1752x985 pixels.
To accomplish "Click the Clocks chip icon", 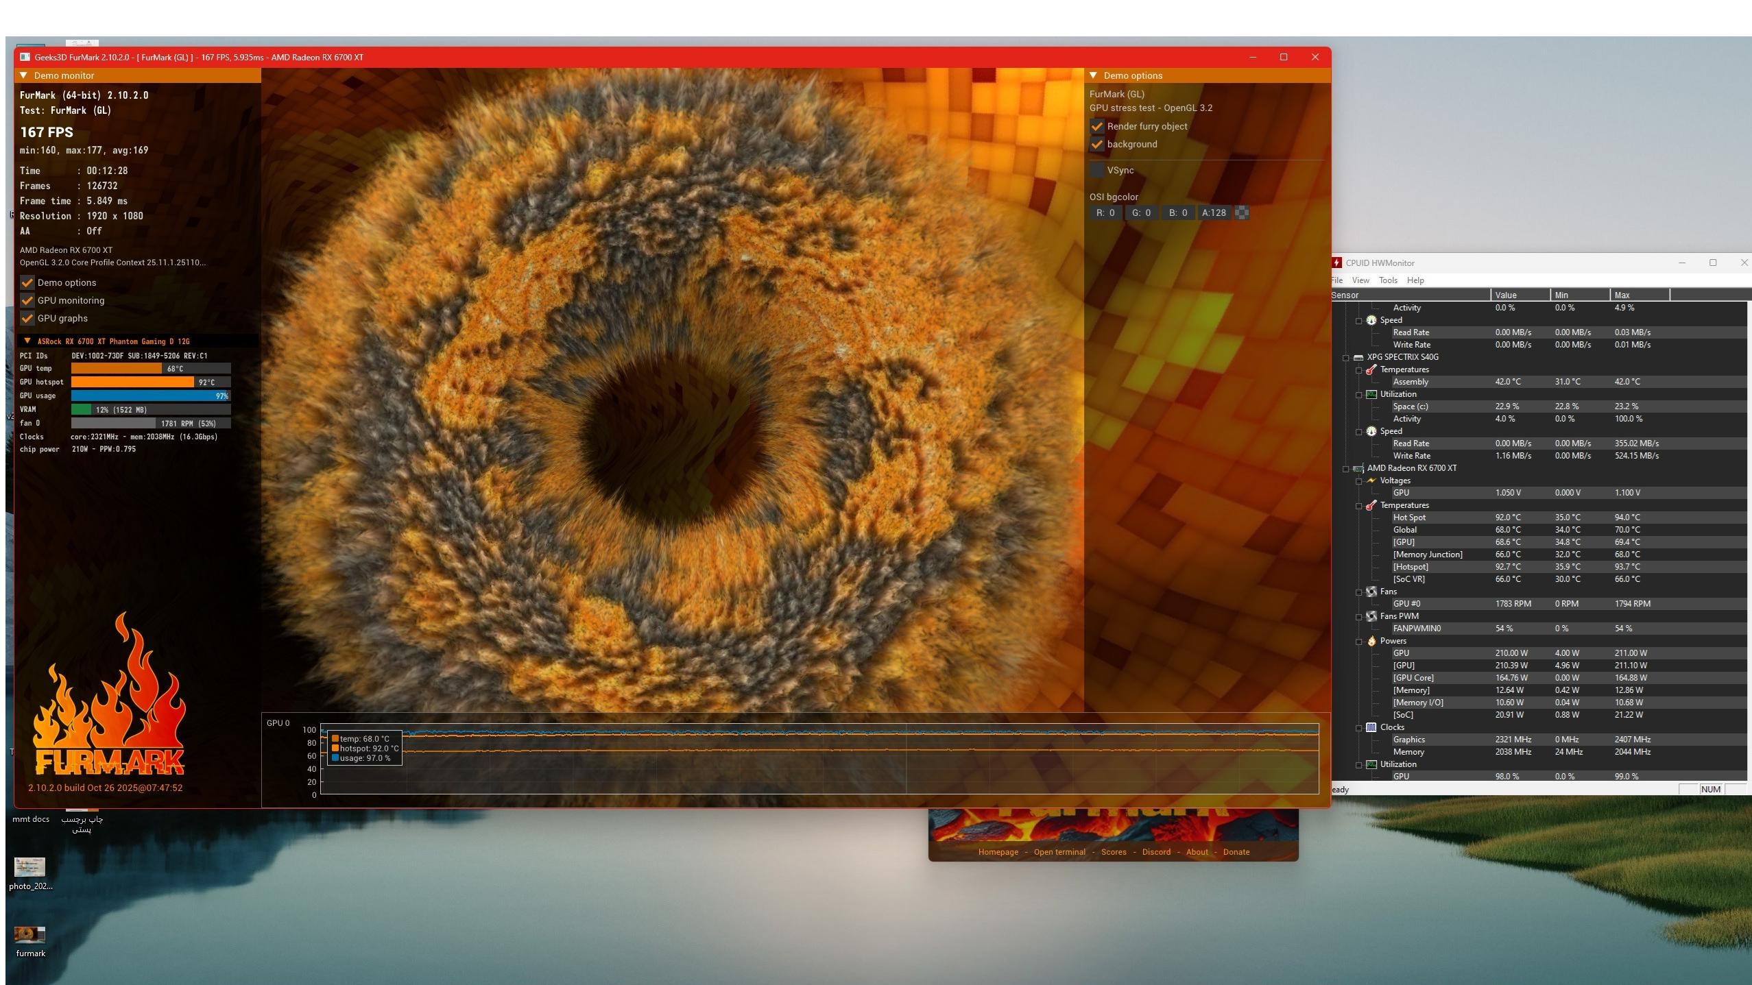I will point(1371,727).
